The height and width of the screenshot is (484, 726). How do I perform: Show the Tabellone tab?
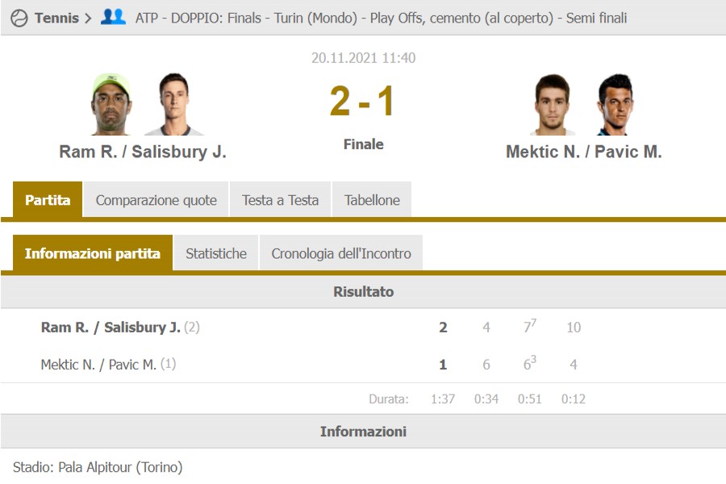coord(372,200)
